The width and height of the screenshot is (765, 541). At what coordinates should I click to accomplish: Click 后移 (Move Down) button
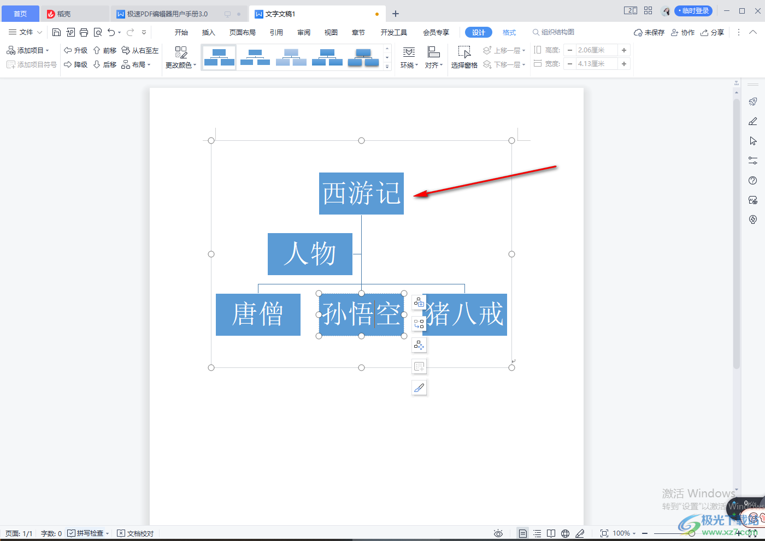[104, 64]
